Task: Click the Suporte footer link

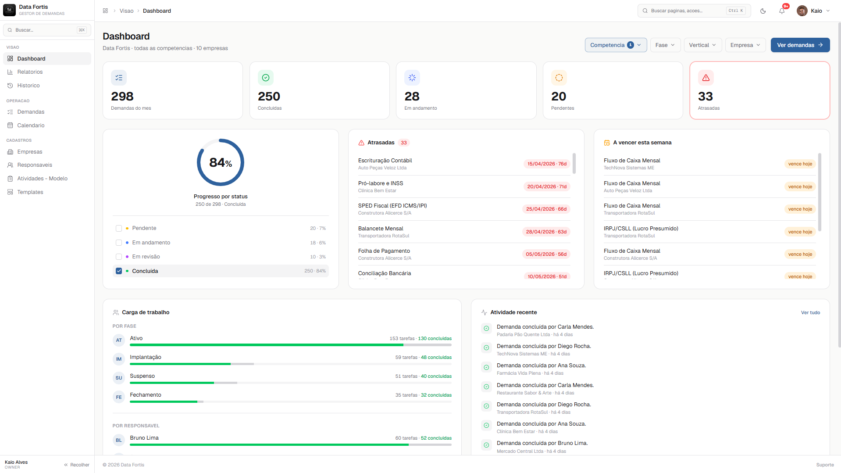Action: pos(825,465)
